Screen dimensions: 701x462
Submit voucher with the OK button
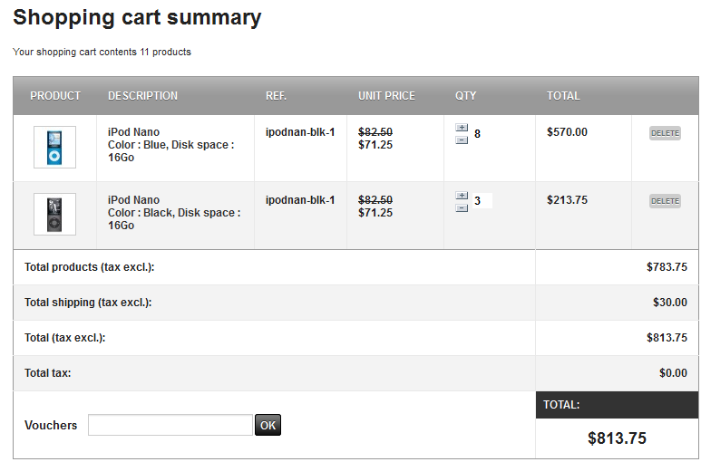coord(268,425)
